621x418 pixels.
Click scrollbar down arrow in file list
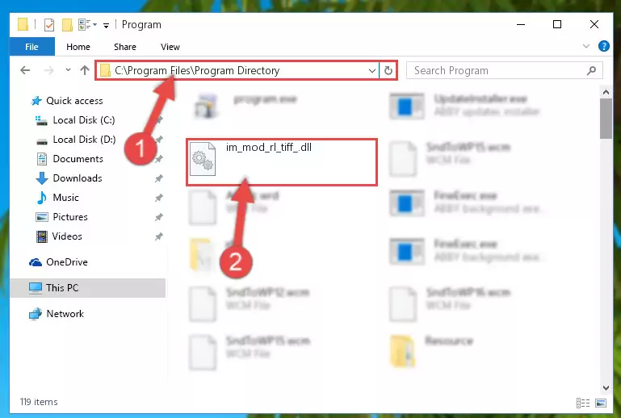pyautogui.click(x=606, y=387)
